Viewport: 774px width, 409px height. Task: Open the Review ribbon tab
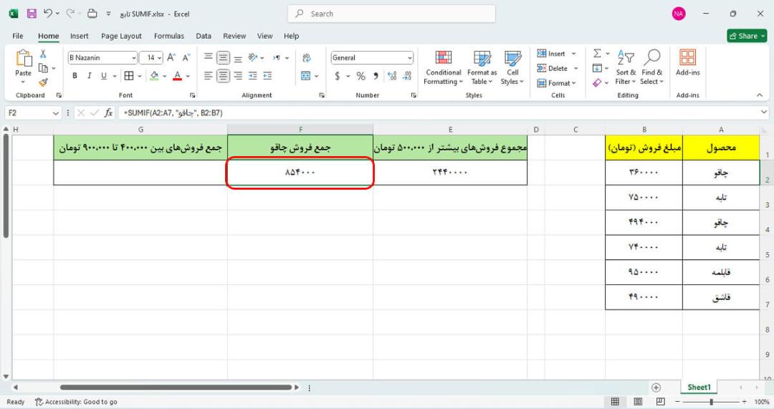tap(234, 36)
